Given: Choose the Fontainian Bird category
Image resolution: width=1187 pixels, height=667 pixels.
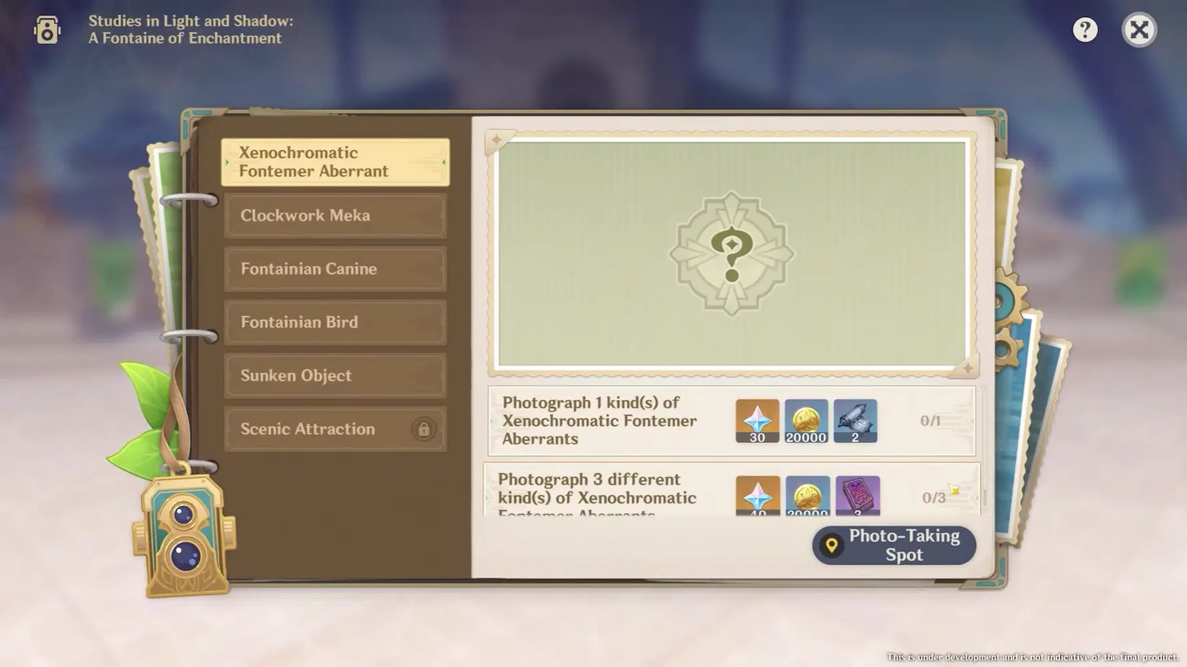Looking at the screenshot, I should click(x=335, y=322).
